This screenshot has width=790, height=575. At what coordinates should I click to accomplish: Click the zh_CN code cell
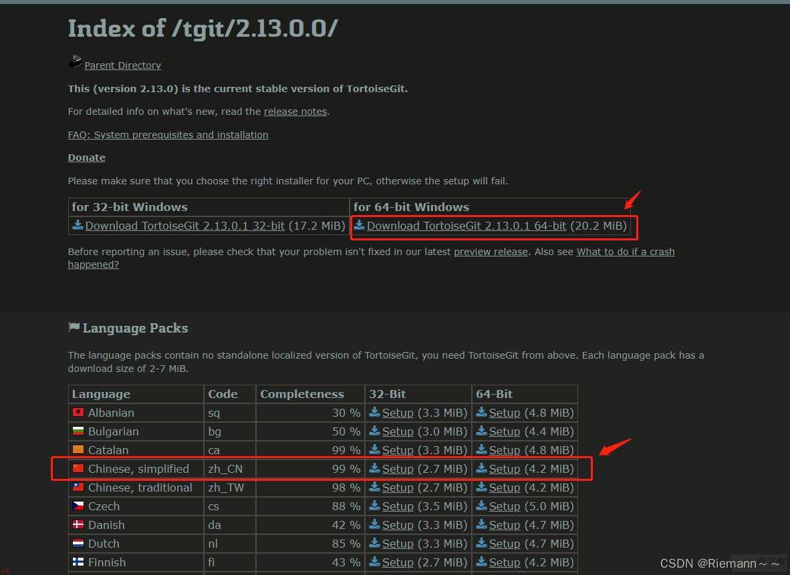230,469
